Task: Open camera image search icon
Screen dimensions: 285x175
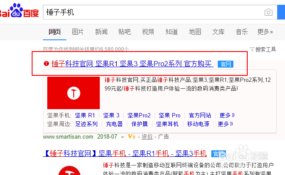Action: click(x=269, y=12)
